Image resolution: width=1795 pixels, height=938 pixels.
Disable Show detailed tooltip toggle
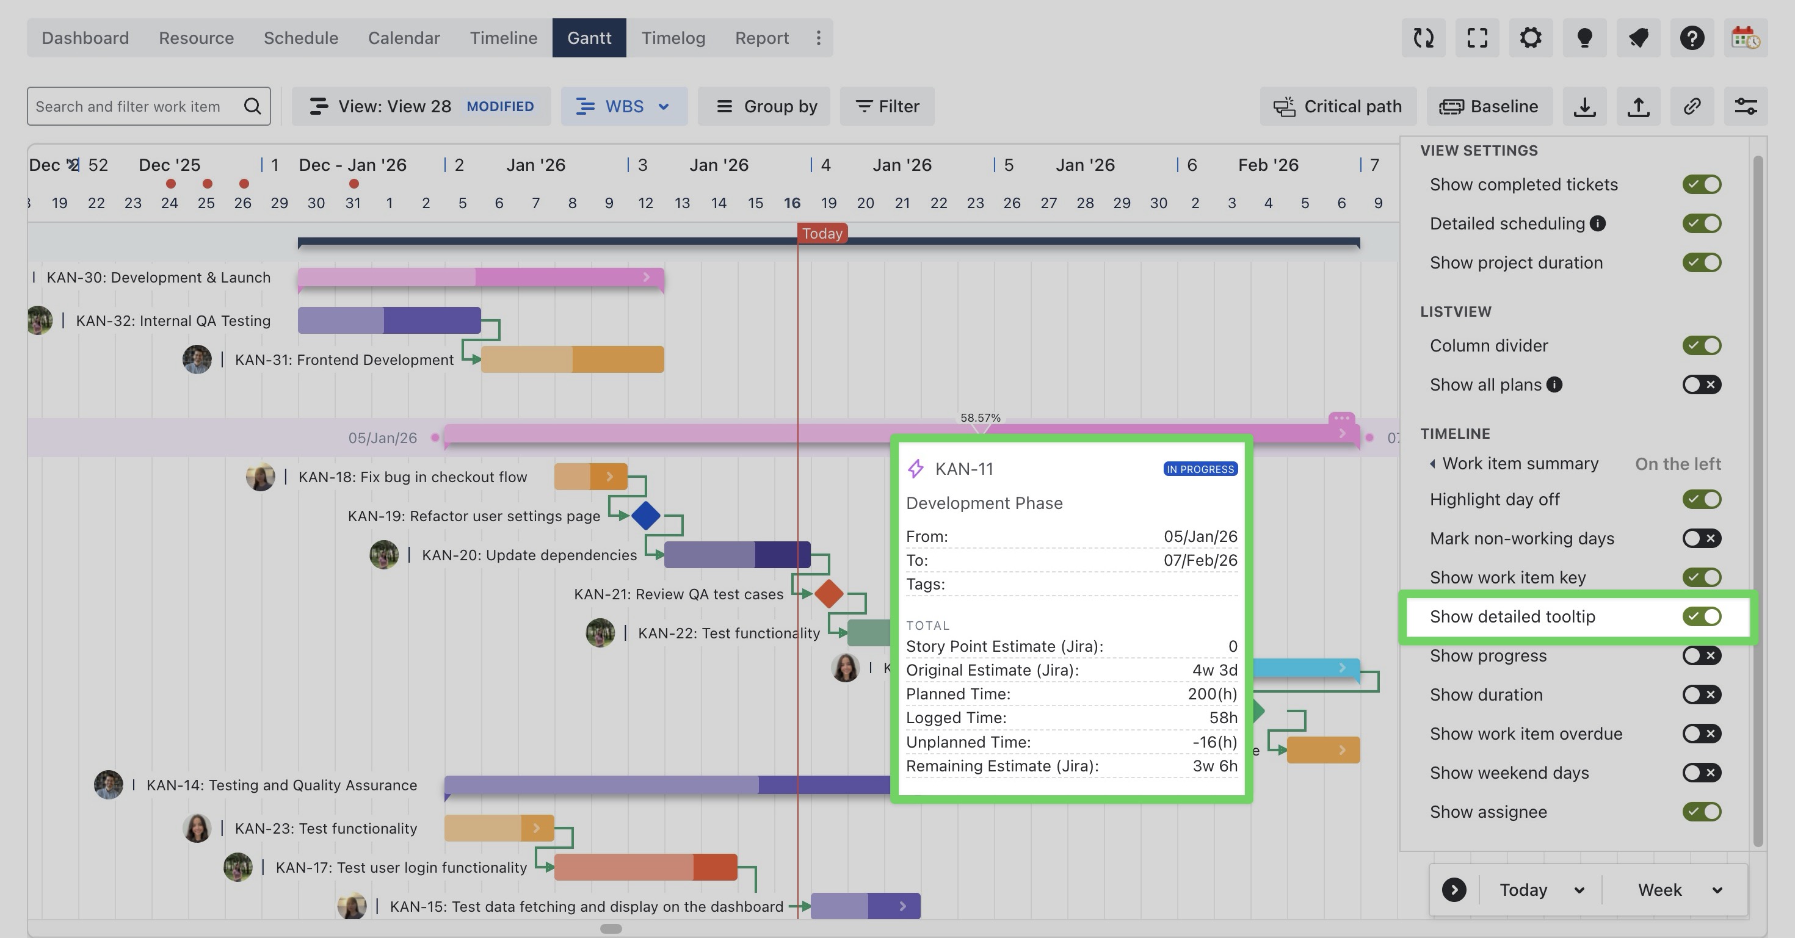1702,616
